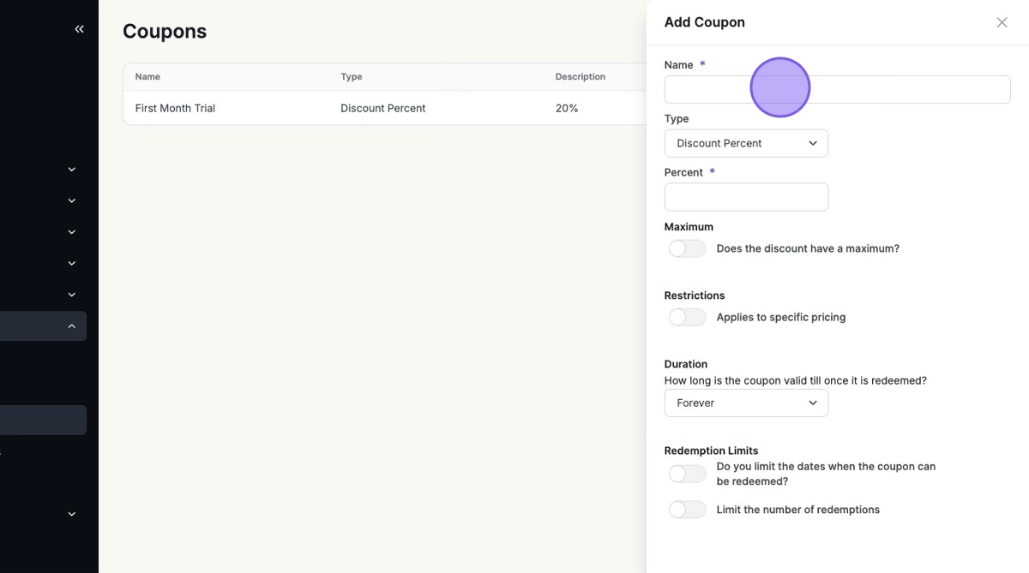
Task: Click the chevron arrow in Type dropdown
Action: point(813,143)
